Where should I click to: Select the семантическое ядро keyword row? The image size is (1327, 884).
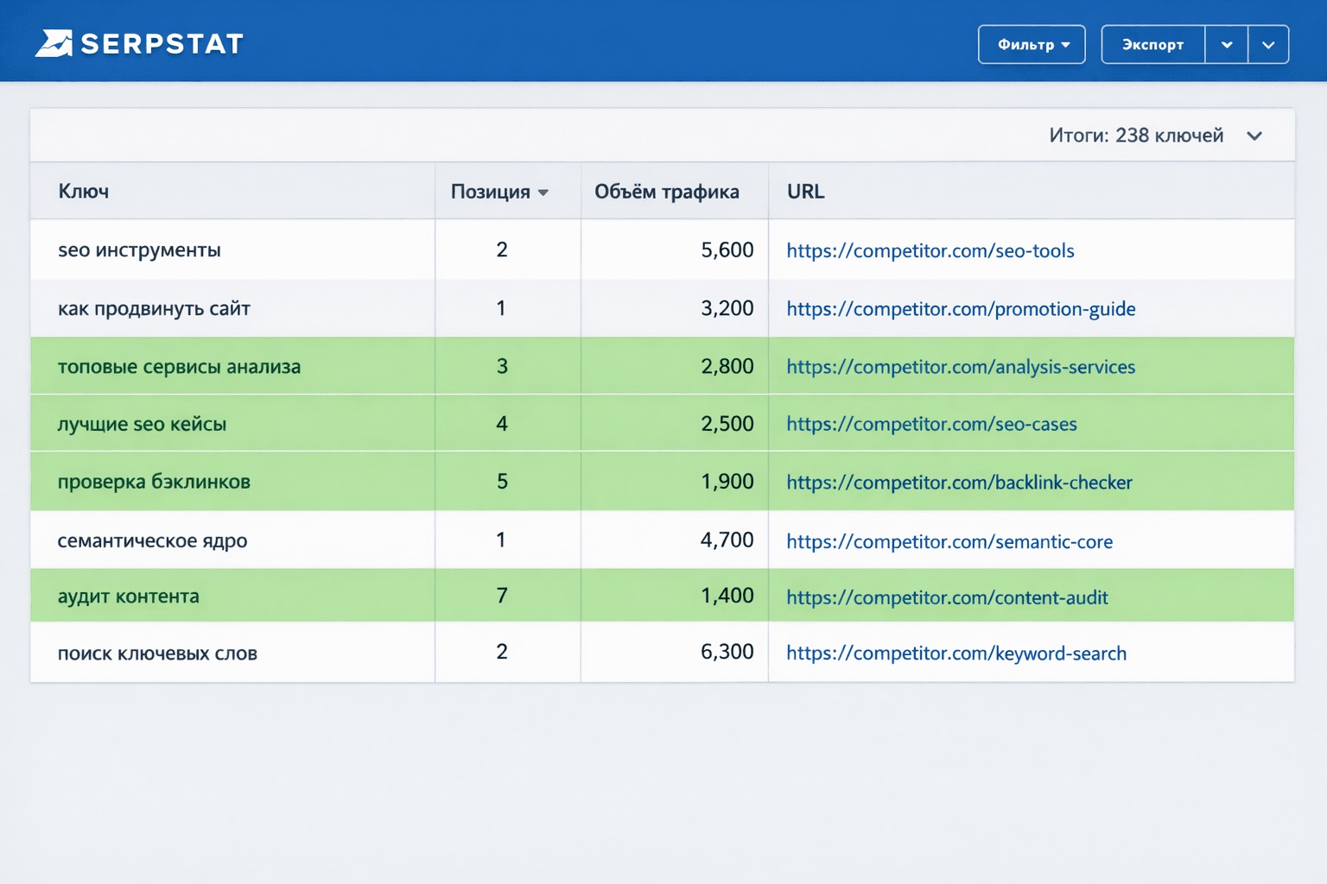[x=663, y=540]
